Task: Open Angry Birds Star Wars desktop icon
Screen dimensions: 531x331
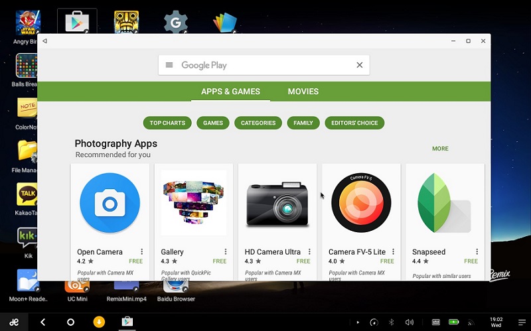Action: pyautogui.click(x=28, y=23)
